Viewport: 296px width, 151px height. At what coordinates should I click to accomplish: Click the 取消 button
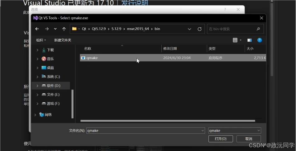pyautogui.click(x=249, y=139)
